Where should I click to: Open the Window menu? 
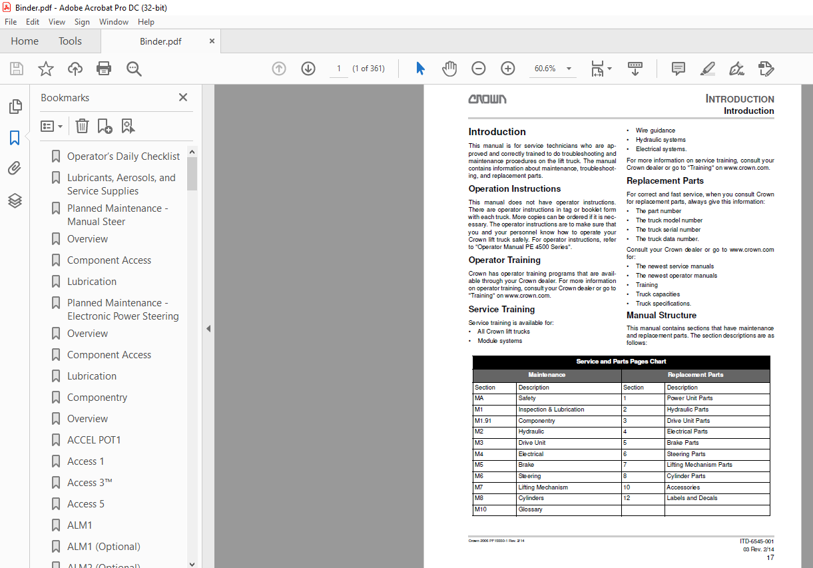114,22
